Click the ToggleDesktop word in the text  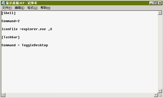[35, 45]
